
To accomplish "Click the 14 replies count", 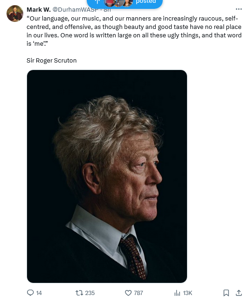I will pyautogui.click(x=39, y=293).
